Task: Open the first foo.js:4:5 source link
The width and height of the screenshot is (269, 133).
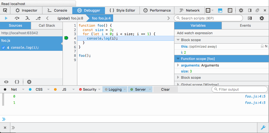Action: pos(255,96)
